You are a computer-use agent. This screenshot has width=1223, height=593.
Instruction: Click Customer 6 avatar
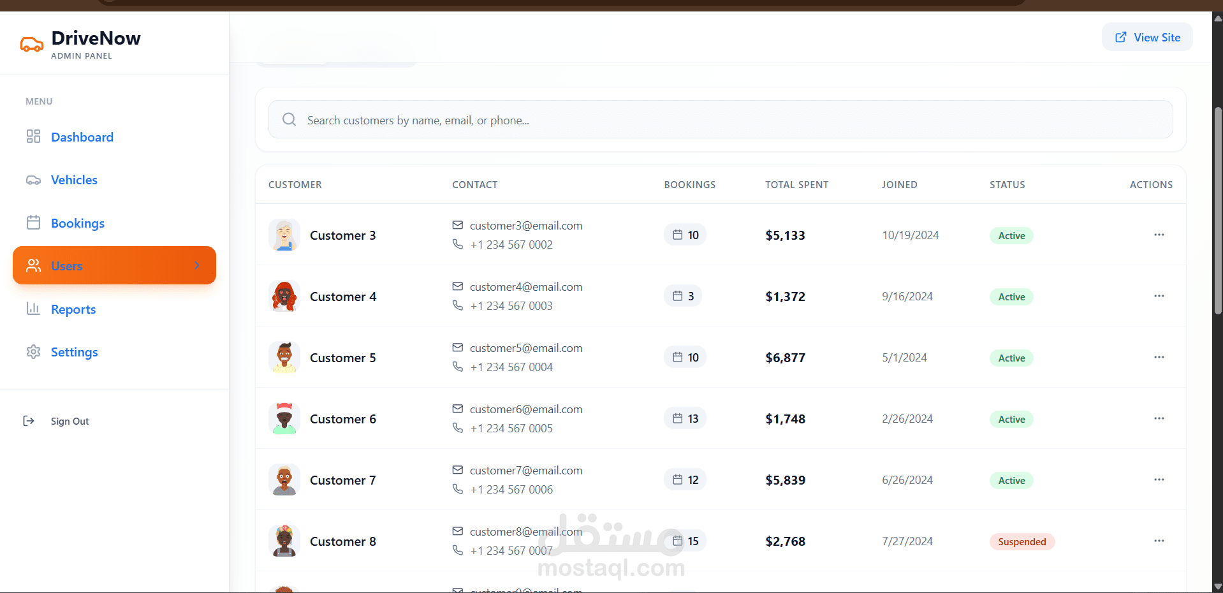point(284,418)
